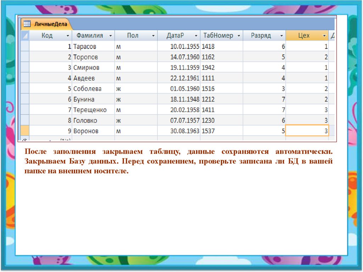
Task: Click the ТабНомер cell 1942
Action: [x=222, y=67]
